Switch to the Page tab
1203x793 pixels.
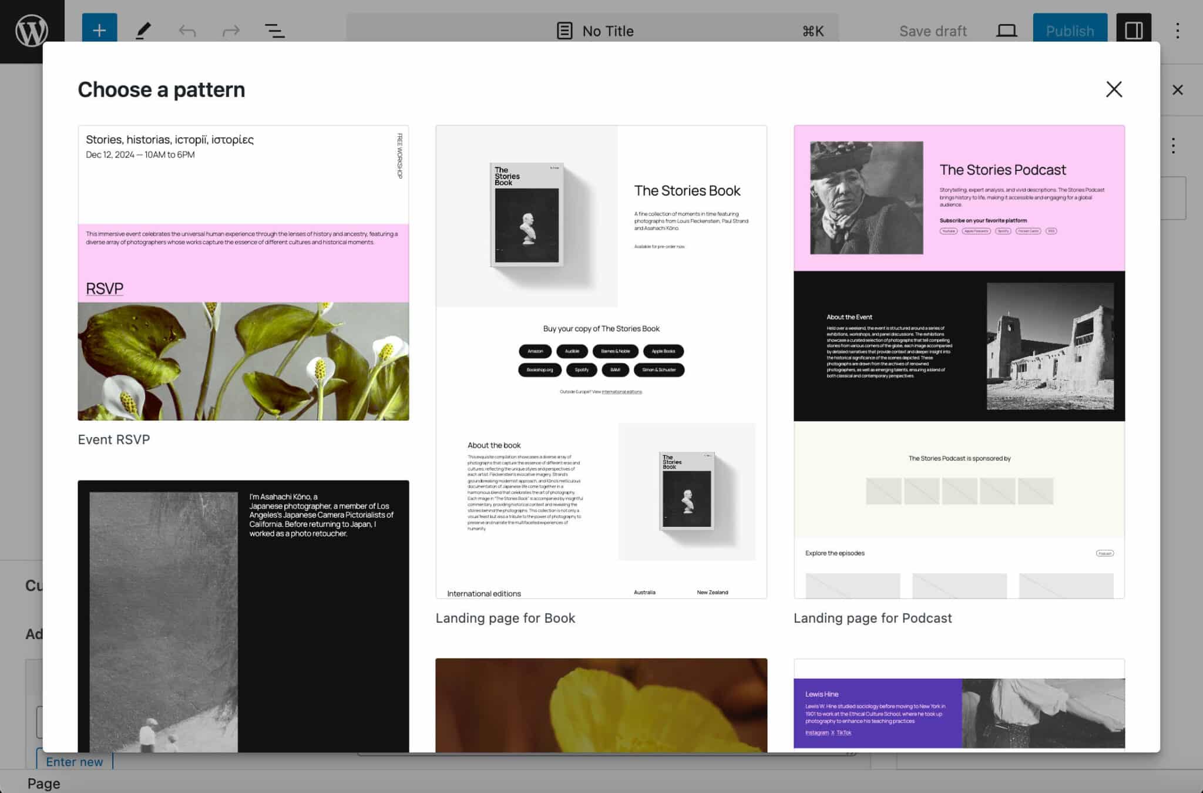coord(43,783)
